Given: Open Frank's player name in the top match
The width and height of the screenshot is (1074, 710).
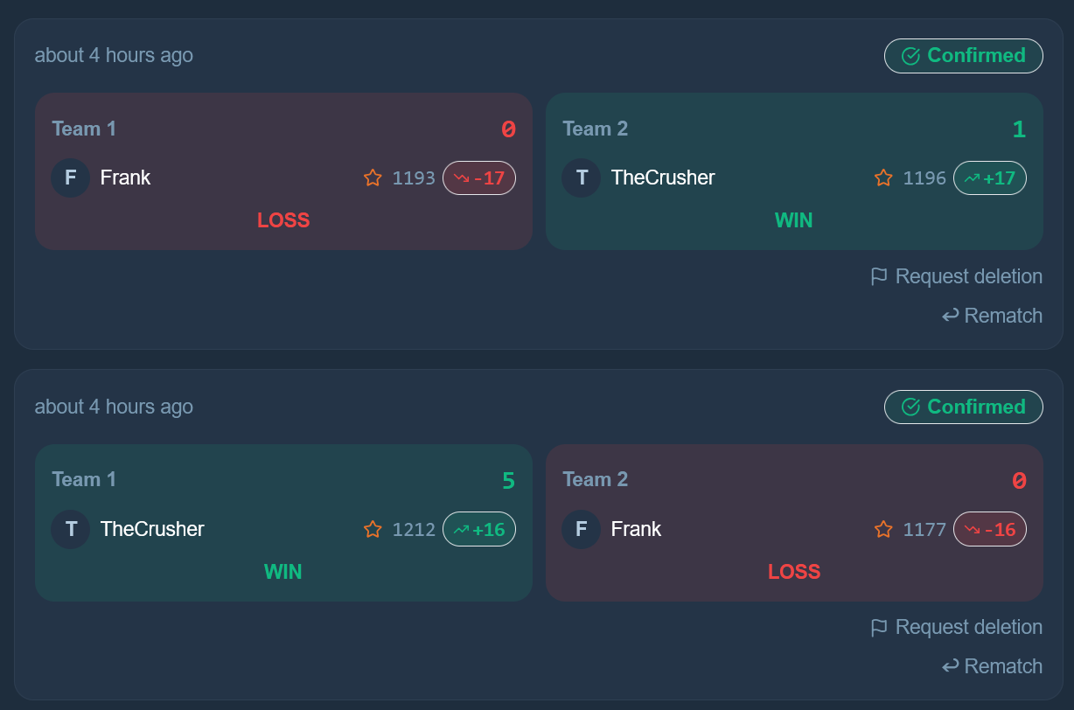Looking at the screenshot, I should point(125,178).
